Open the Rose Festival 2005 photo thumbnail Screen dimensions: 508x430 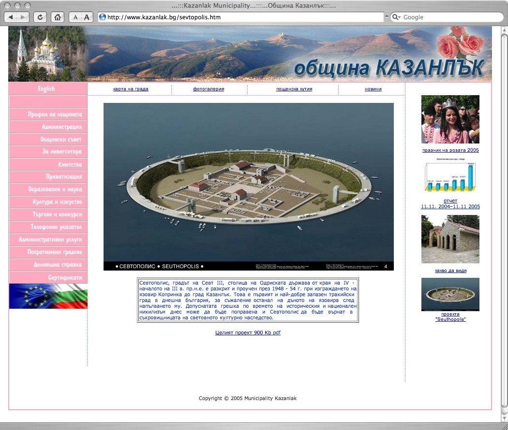click(x=450, y=119)
